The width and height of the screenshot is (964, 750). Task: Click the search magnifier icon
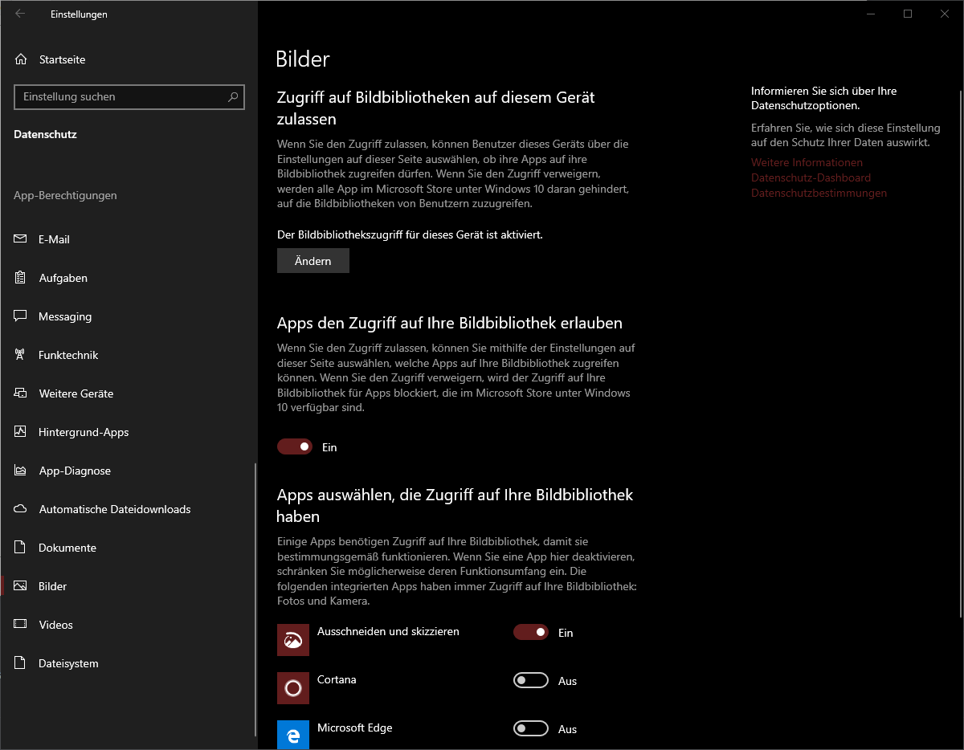pyautogui.click(x=233, y=97)
